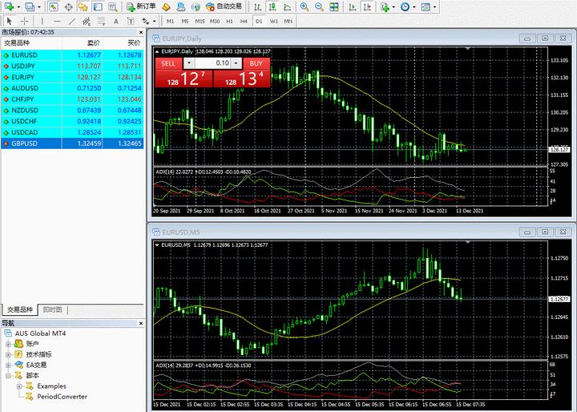The height and width of the screenshot is (412, 577).
Task: Open the chart templates dropdown
Action: (428, 6)
